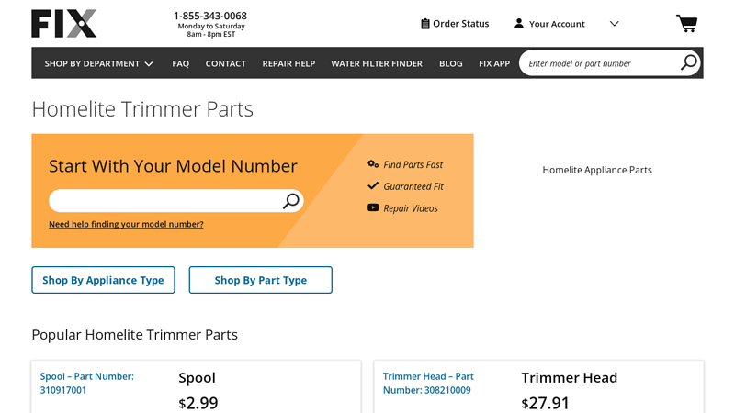The width and height of the screenshot is (735, 413).
Task: Click the Homelite Trimmer Parts heading
Action: coord(142,109)
